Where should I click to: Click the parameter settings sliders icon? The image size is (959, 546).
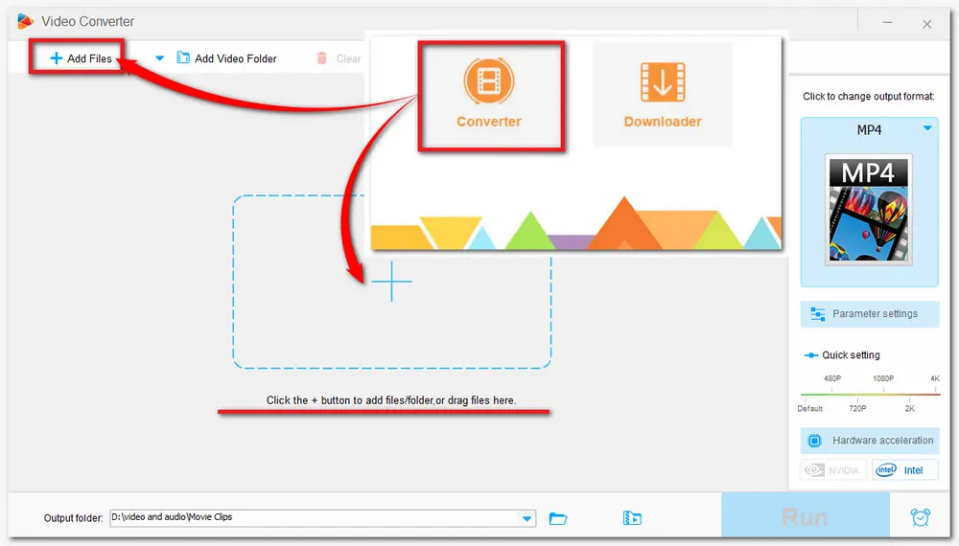[817, 314]
